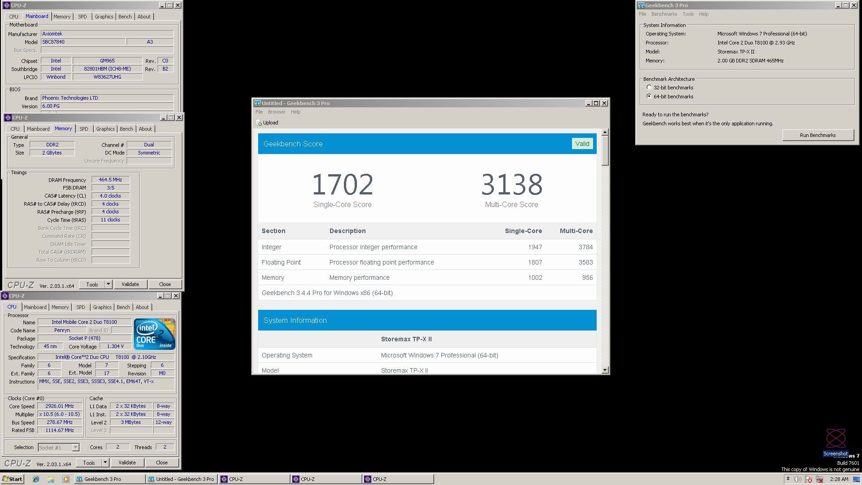The height and width of the screenshot is (485, 862).
Task: Click the 1702 single-core score
Action: click(x=343, y=184)
